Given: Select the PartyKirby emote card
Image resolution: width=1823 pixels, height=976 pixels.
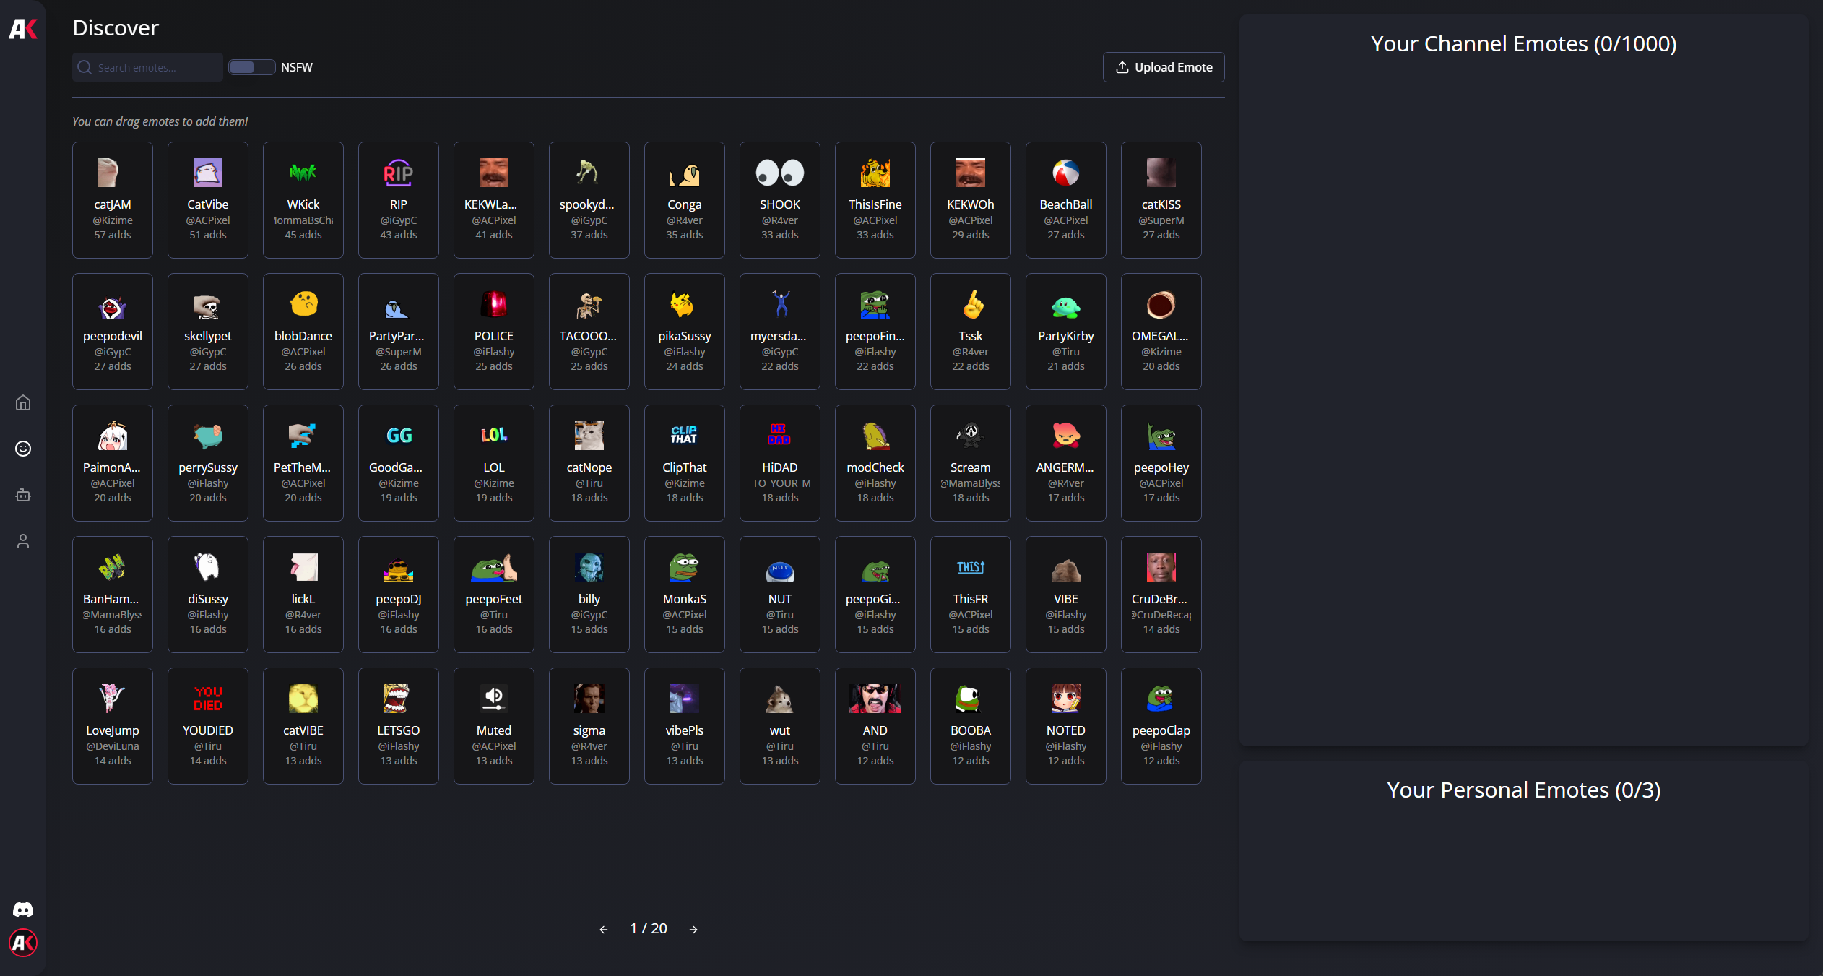Looking at the screenshot, I should [x=1066, y=332].
